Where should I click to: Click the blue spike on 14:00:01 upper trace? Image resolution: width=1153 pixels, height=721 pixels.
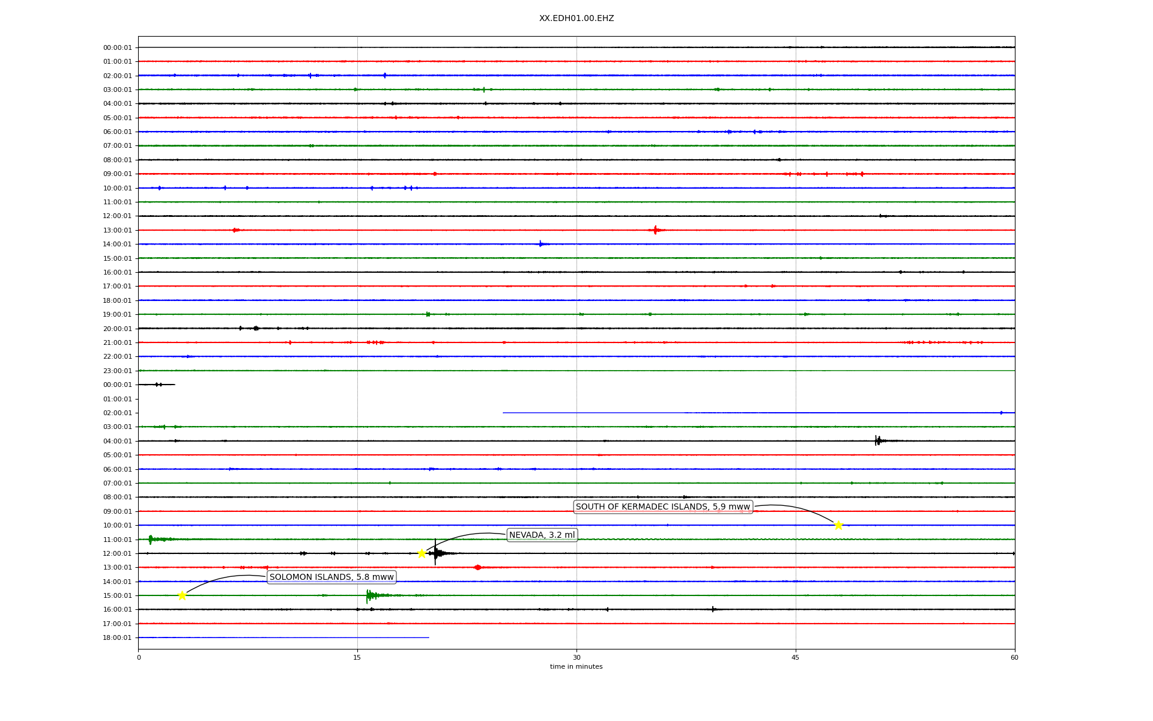[540, 244]
